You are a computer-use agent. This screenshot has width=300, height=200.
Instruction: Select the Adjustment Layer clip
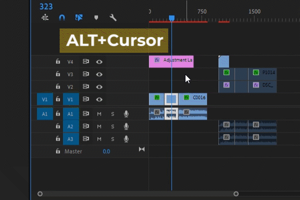(171, 61)
